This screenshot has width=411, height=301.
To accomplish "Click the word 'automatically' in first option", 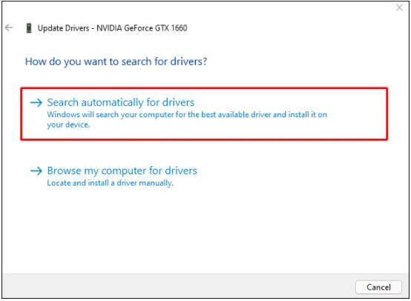I will pyautogui.click(x=112, y=102).
